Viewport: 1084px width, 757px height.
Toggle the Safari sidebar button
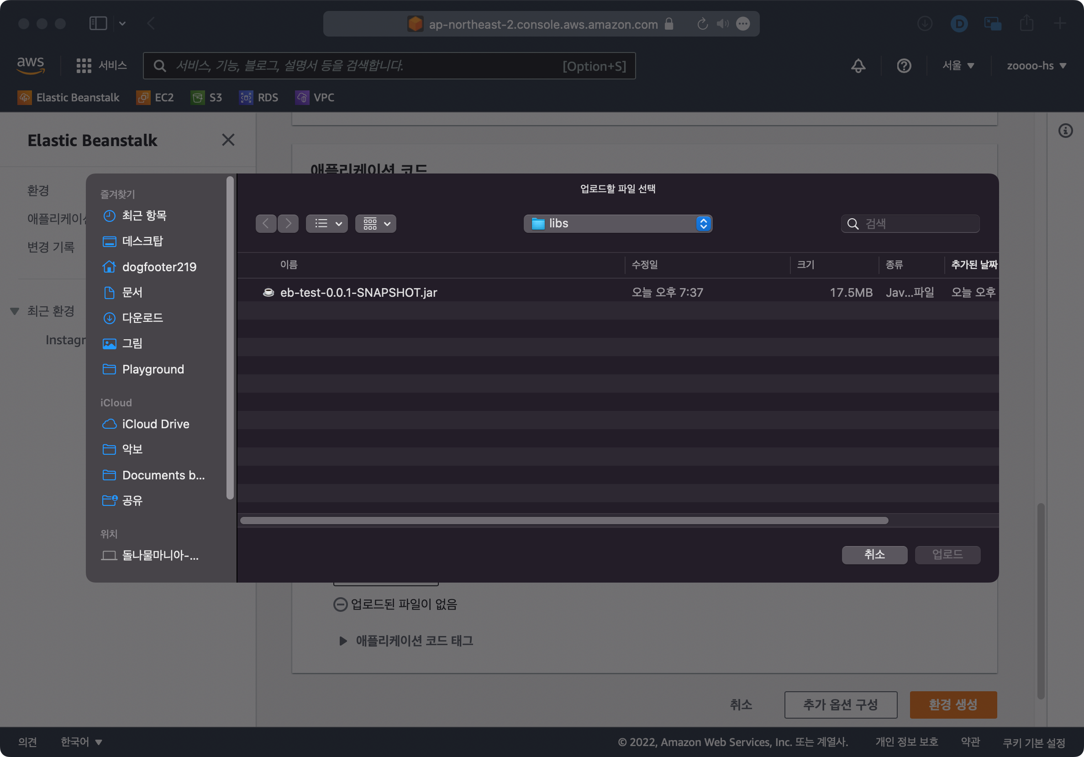click(98, 24)
